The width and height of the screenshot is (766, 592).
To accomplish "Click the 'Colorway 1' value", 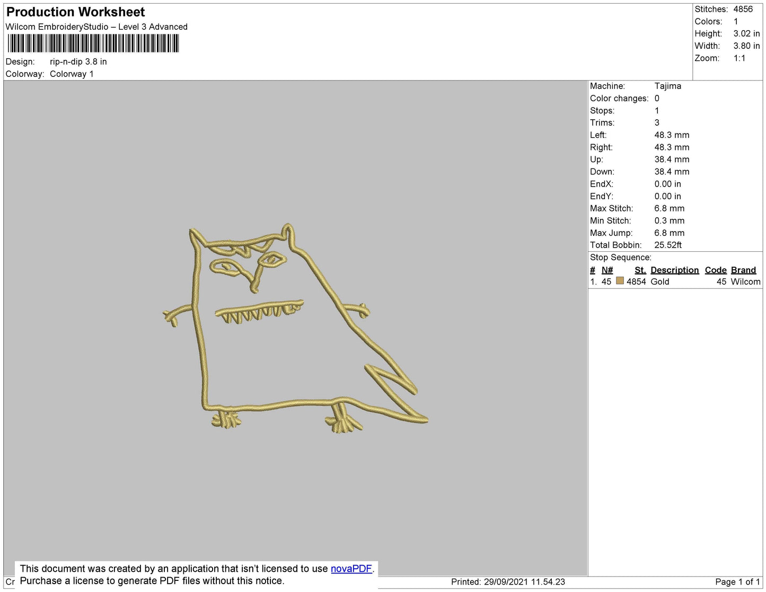I will pyautogui.click(x=72, y=74).
